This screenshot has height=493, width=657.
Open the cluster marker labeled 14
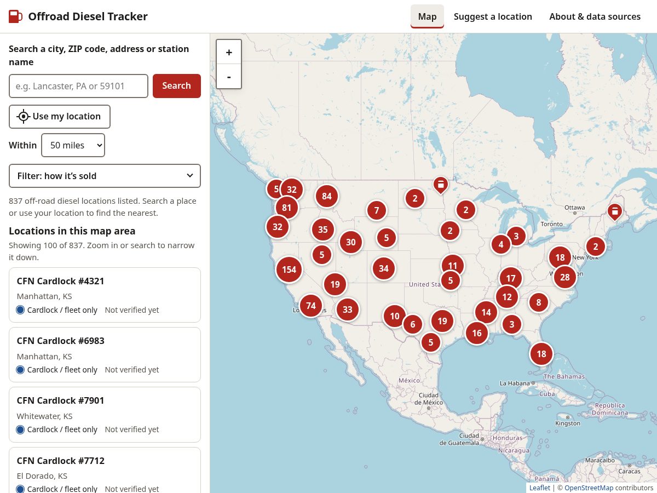486,312
